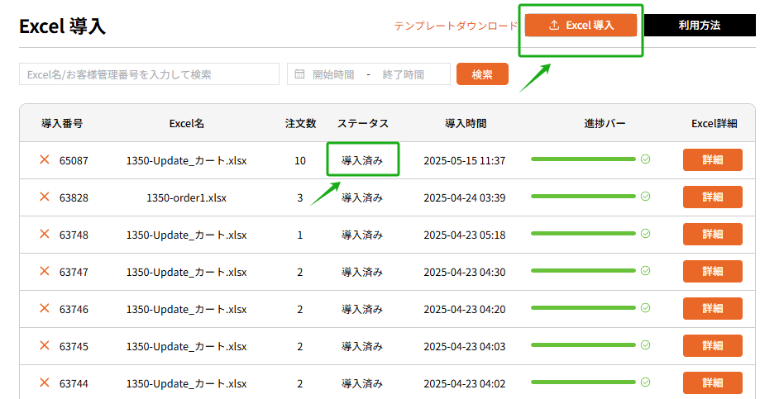Click order count 10 in row 65087

click(x=300, y=160)
